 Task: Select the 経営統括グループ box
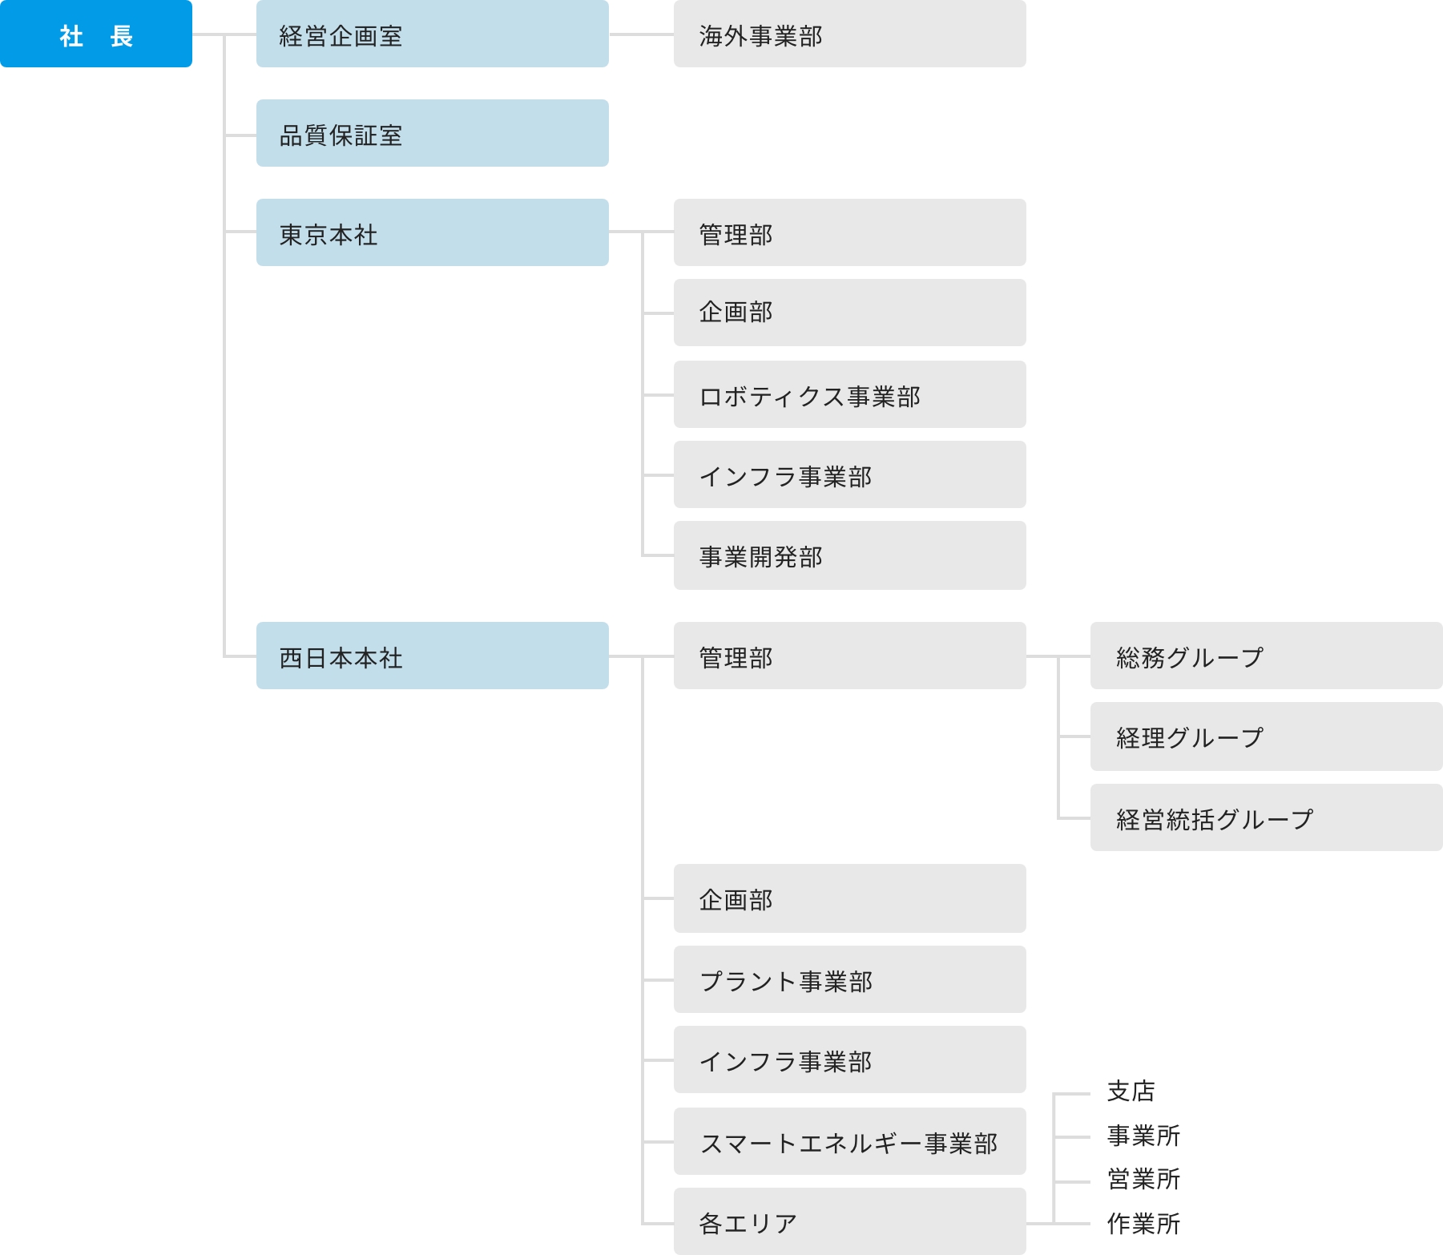(1266, 818)
